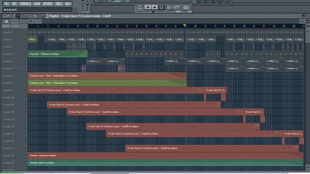This screenshot has height=174, width=310.
Task: Select the Track 14 label
Action: [x=8, y=127]
